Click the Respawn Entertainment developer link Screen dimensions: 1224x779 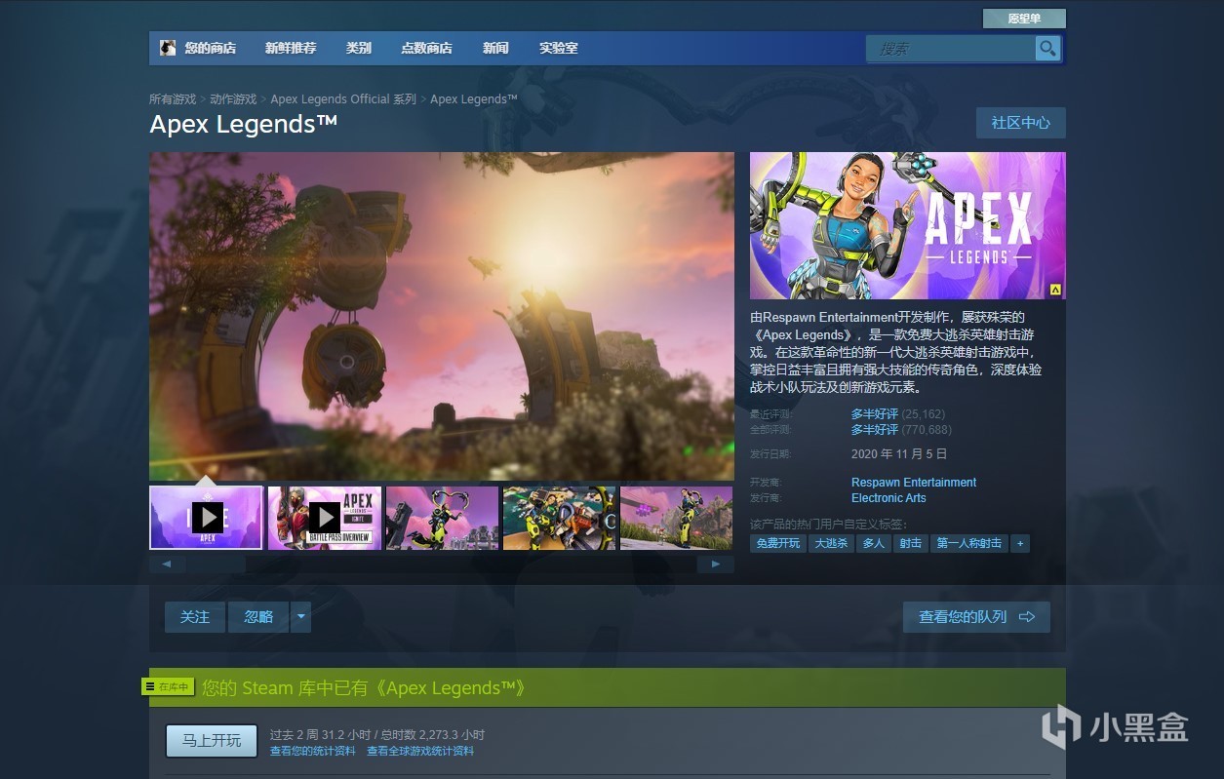[914, 483]
